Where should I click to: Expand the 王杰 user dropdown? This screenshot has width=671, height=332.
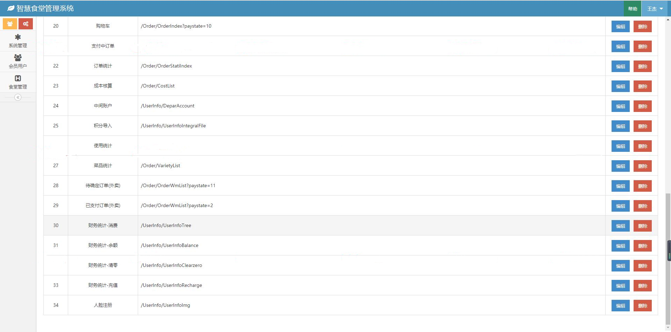655,9
